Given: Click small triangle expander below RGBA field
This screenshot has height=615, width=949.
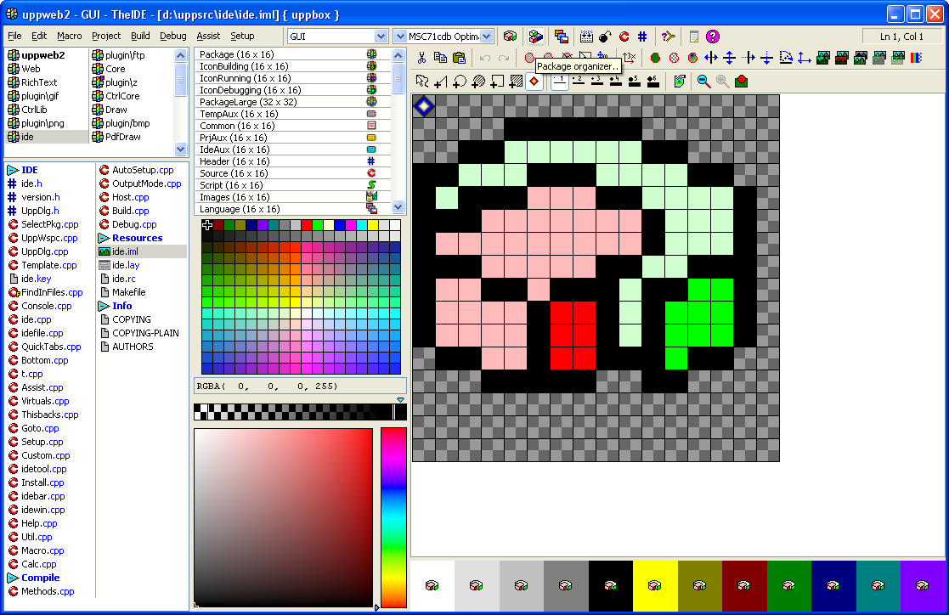Looking at the screenshot, I should pyautogui.click(x=401, y=399).
